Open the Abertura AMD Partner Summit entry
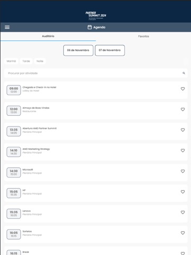 95,131
